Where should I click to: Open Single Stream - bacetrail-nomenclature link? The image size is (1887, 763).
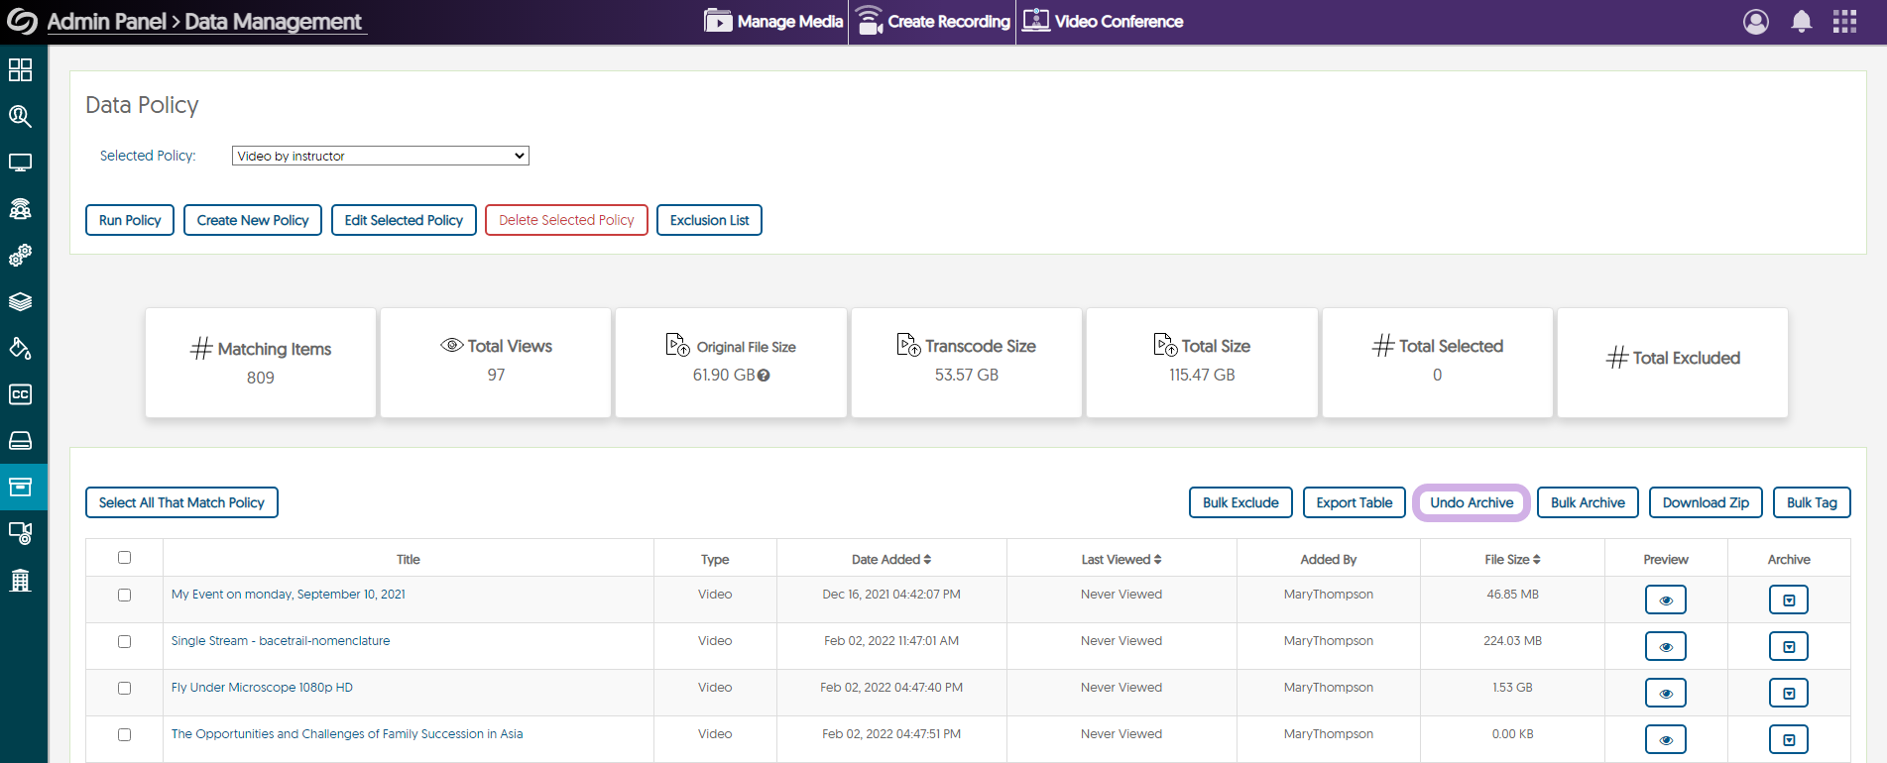(x=281, y=641)
